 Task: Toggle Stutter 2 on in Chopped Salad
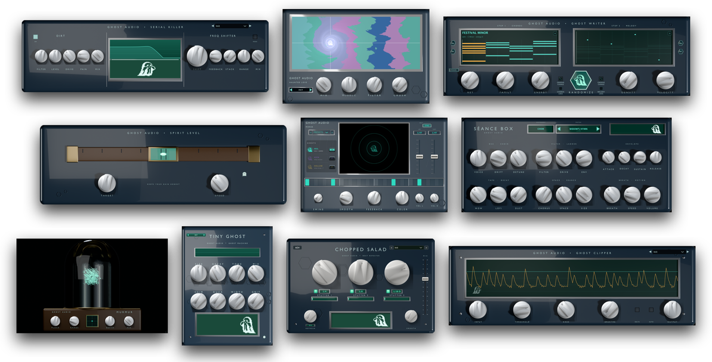coord(352,291)
